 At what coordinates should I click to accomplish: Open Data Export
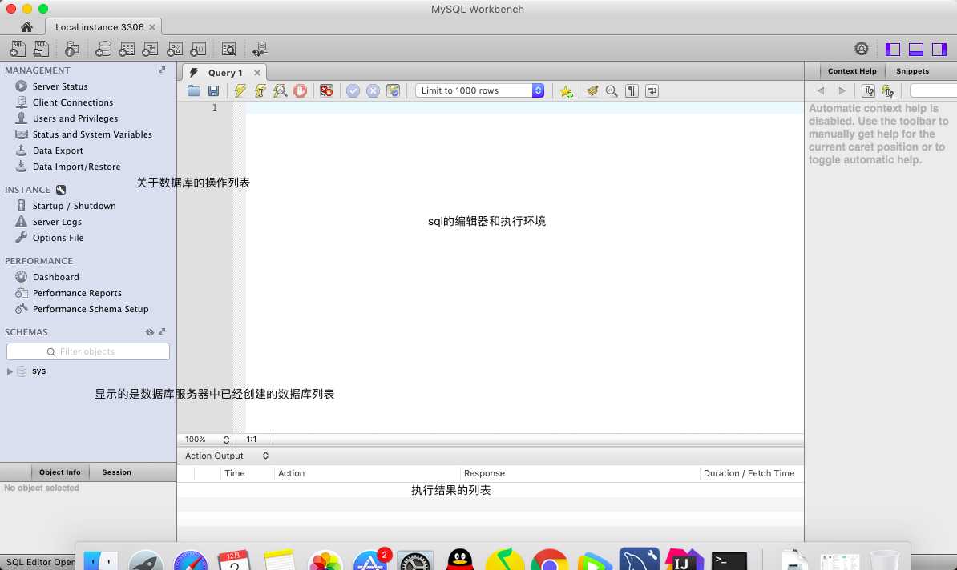[58, 151]
